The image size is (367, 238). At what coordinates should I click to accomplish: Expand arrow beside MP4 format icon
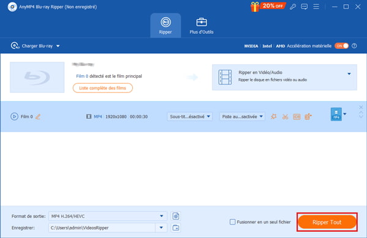coord(344,114)
